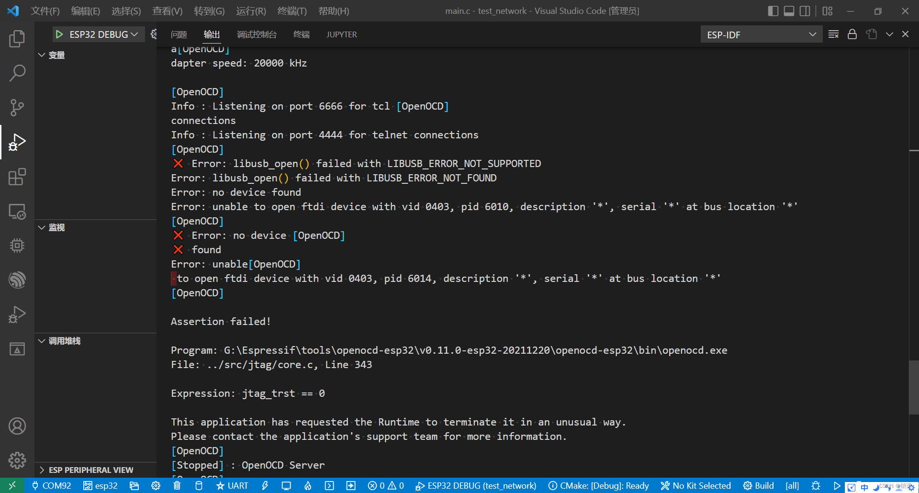Open the Search view
The image size is (919, 493).
17,73
